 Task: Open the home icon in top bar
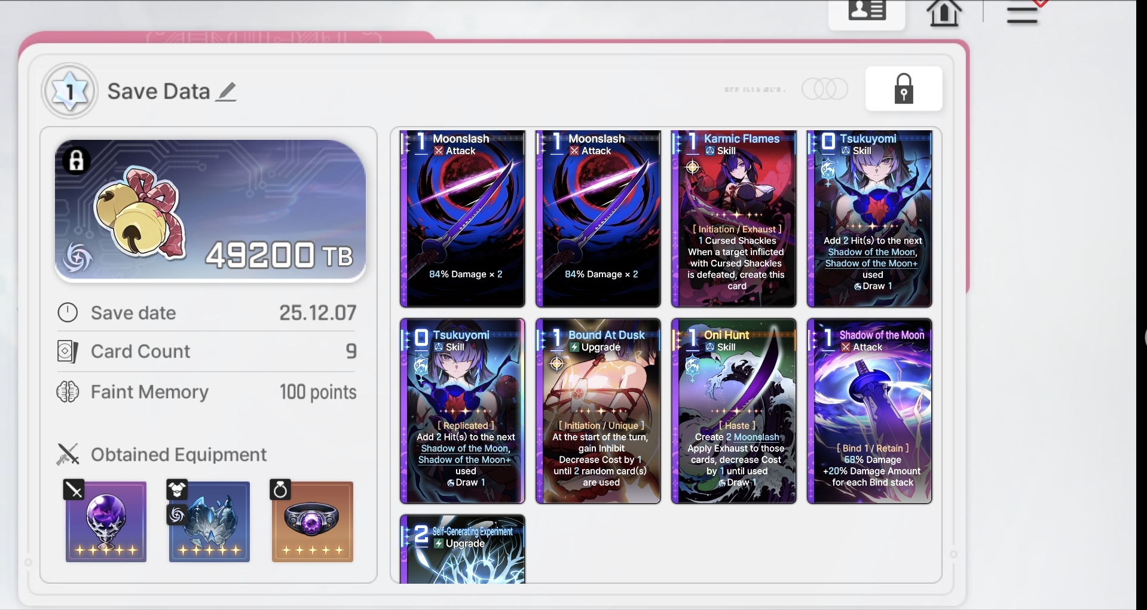pyautogui.click(x=944, y=13)
